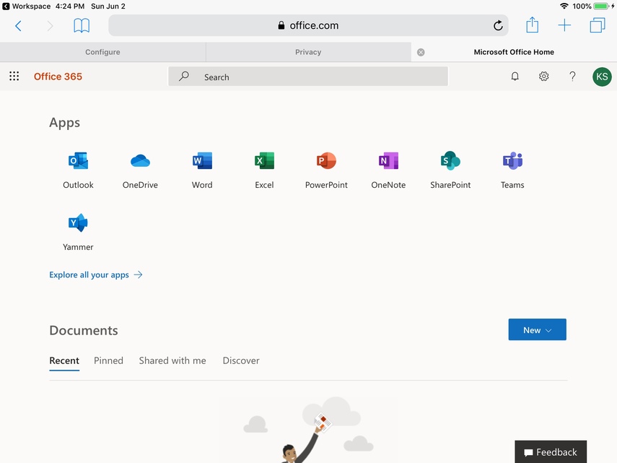Launch OneDrive from the Apps list

[140, 162]
